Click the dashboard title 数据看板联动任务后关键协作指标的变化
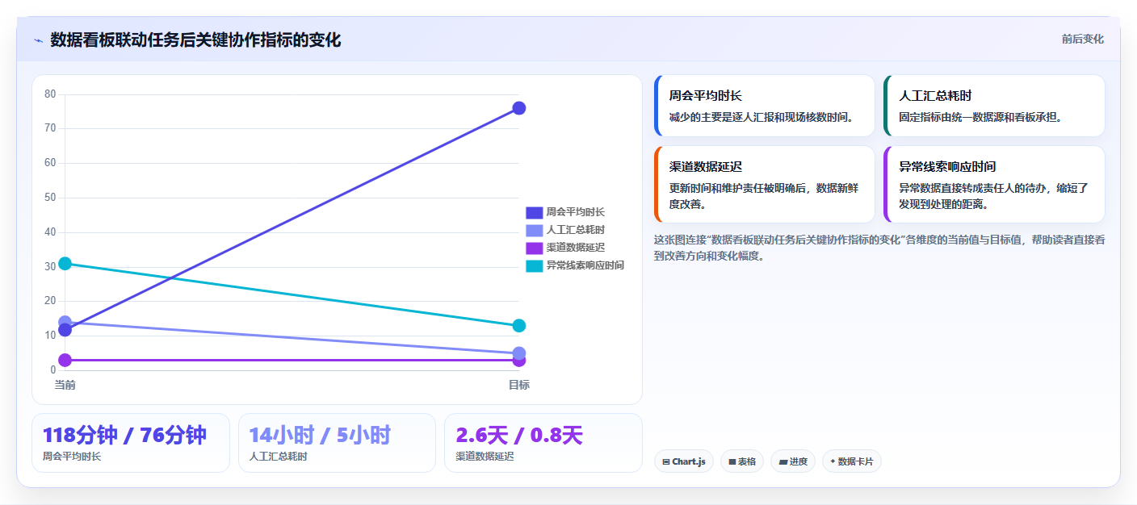Screen dimensions: 1137x505 click(x=195, y=40)
